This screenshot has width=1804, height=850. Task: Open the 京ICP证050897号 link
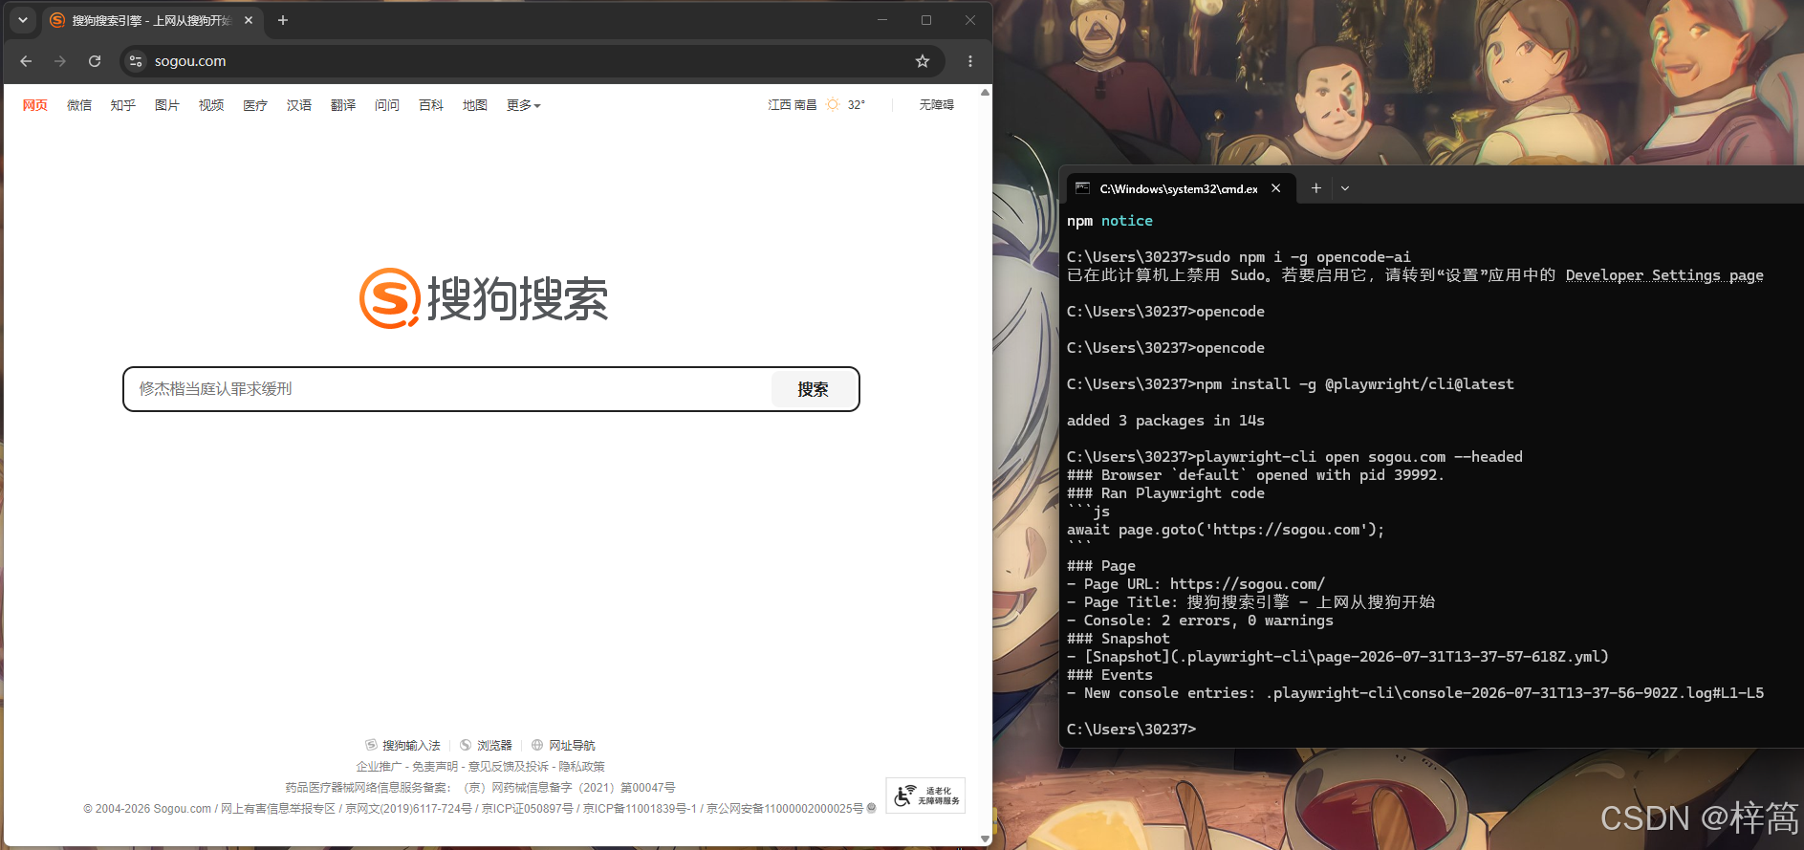[528, 809]
